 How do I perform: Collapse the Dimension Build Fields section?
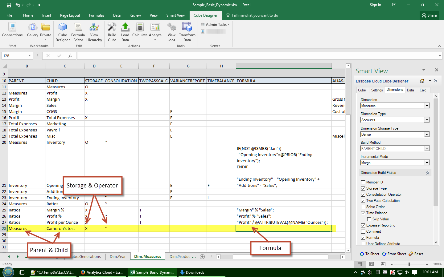coord(428,173)
